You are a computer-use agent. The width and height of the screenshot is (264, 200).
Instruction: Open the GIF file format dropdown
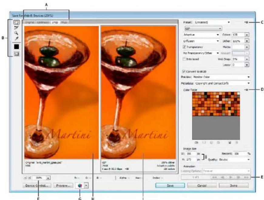pos(203,29)
